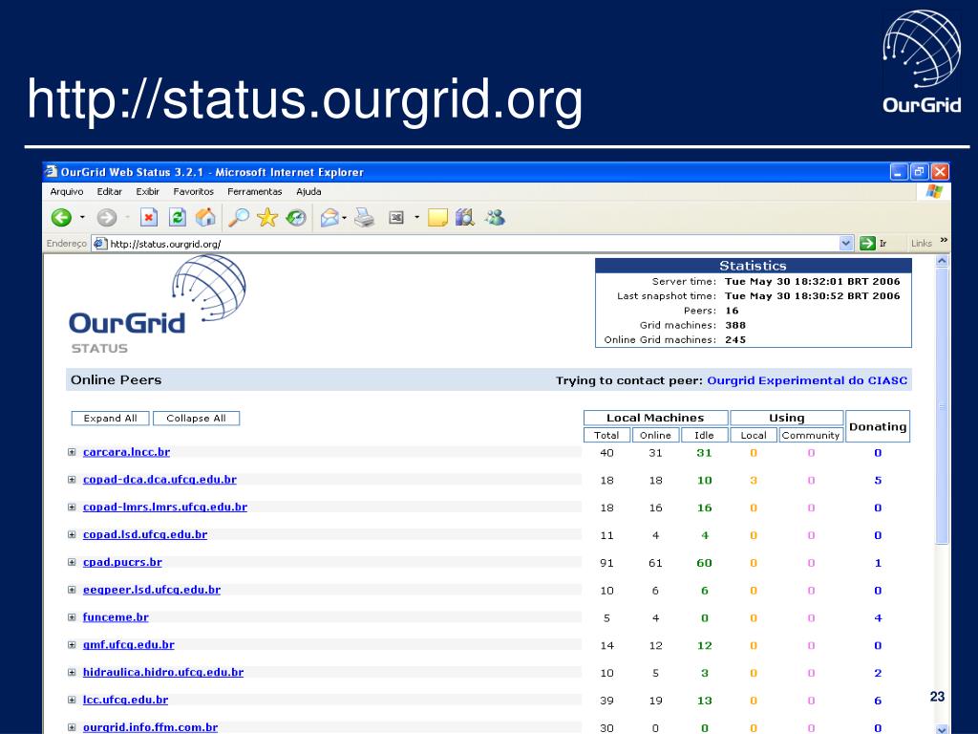Expand the Links toolbar chevron

click(x=944, y=240)
